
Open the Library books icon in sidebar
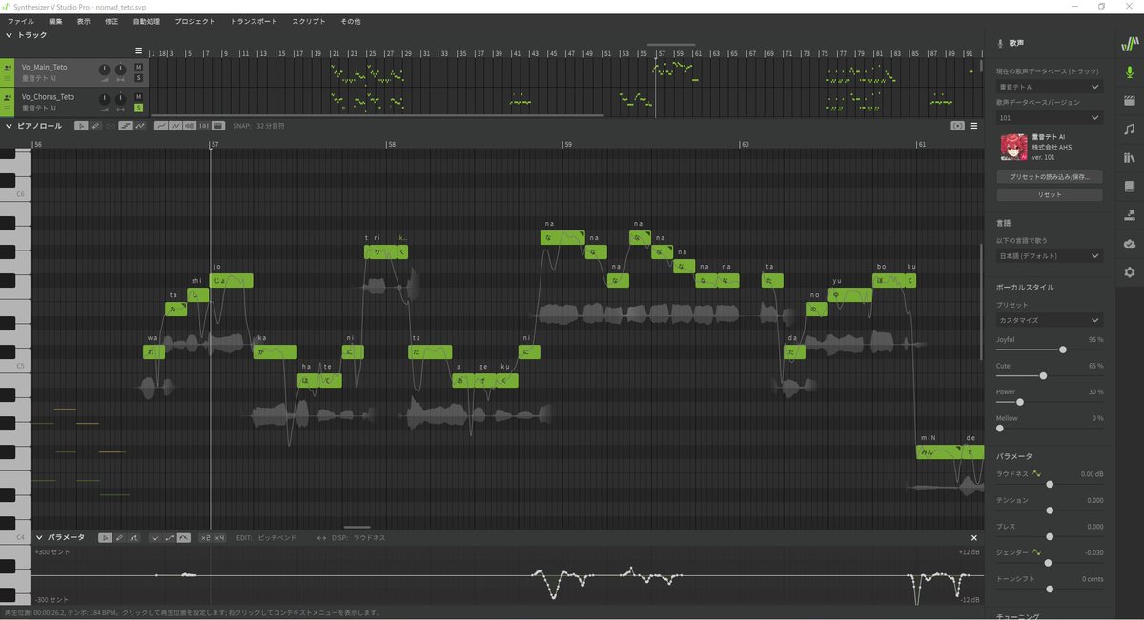[1130, 157]
